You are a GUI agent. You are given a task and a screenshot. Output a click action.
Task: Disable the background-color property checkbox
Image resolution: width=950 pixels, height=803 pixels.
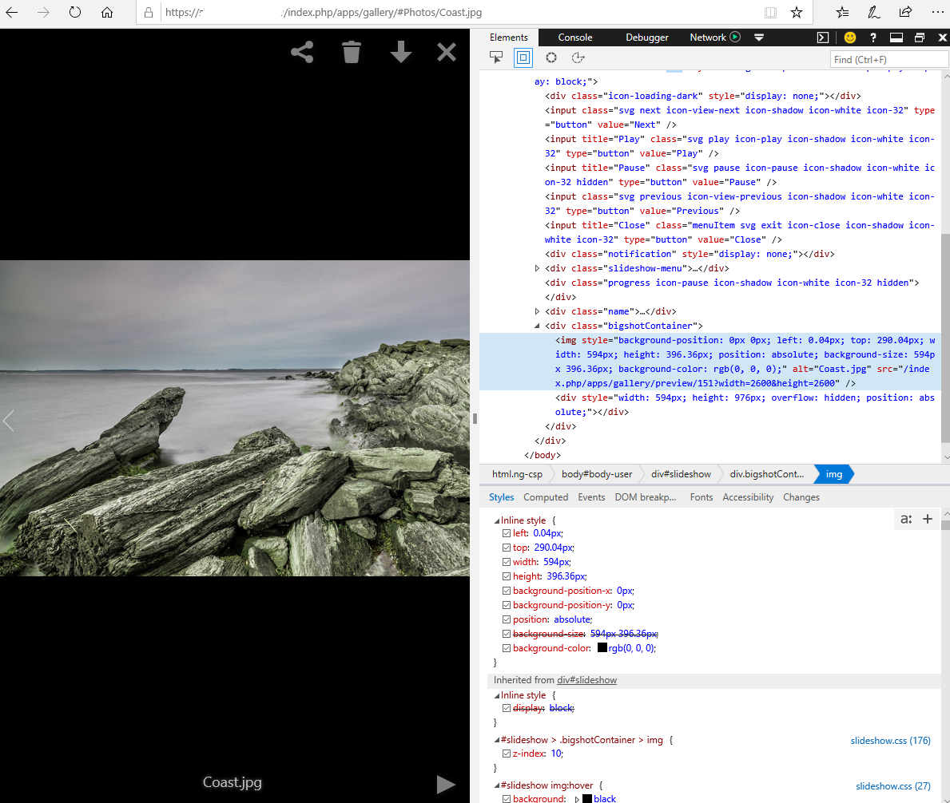pos(507,647)
